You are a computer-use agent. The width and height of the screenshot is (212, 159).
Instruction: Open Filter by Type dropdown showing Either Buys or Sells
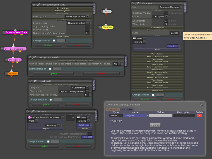point(77,17)
